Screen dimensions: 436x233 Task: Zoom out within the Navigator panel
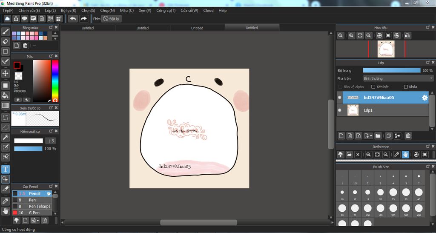coord(368,35)
